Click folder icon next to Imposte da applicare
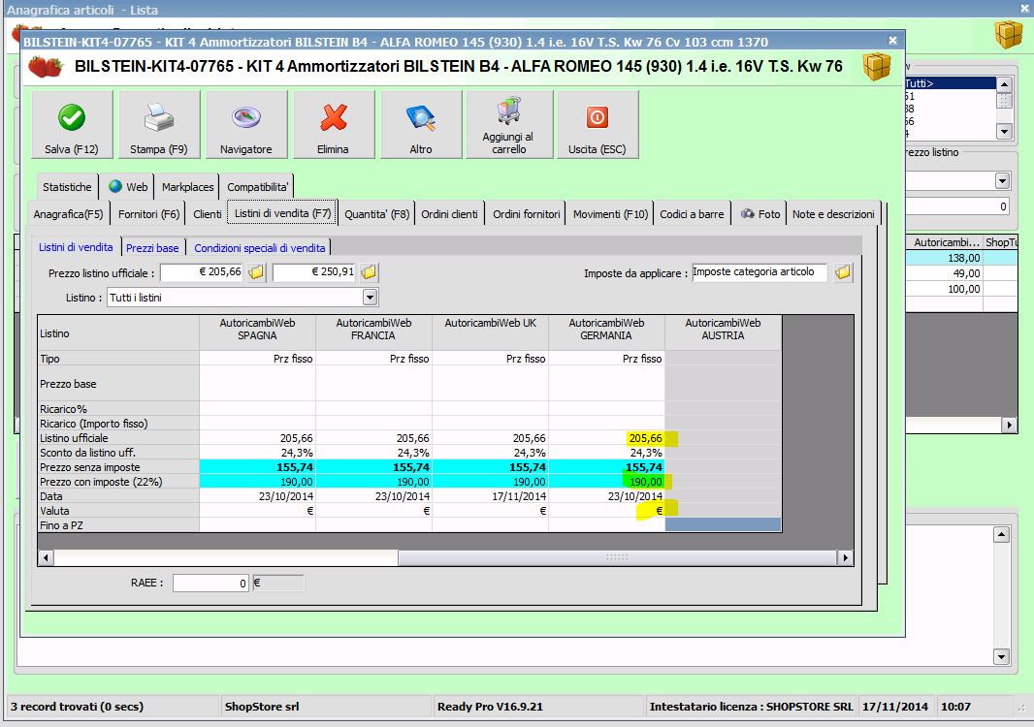The image size is (1034, 727). [x=843, y=273]
